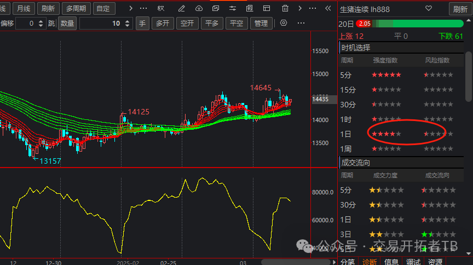The image size is (473, 265).
Task: Select the pencil drawing tool icon
Action: coord(181,8)
